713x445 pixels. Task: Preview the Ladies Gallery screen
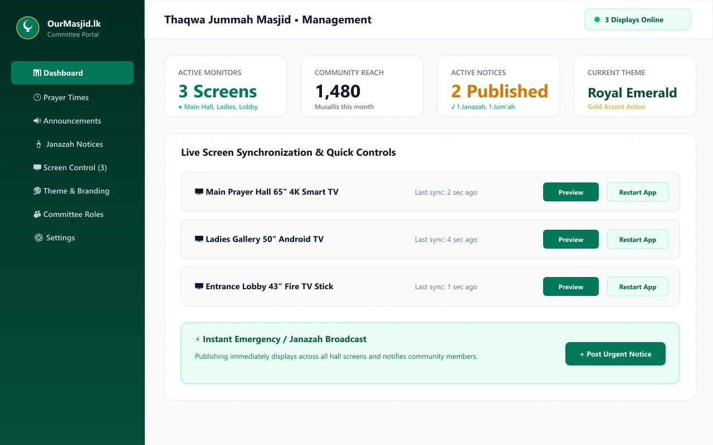click(571, 239)
